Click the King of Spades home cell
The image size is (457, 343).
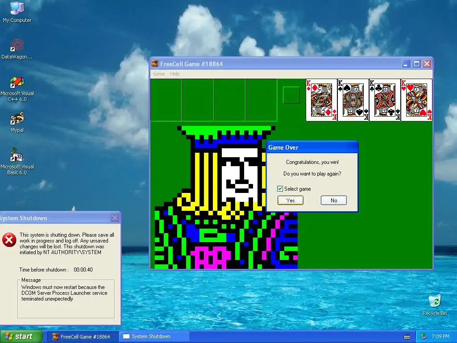click(x=353, y=100)
